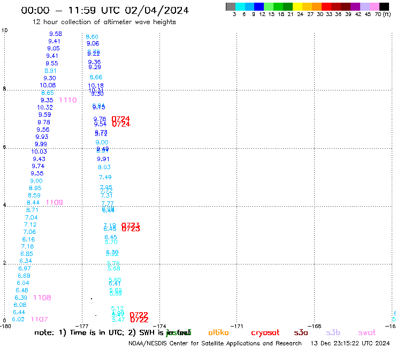The image size is (396, 348).
Task: Click the 'swot' legend label
Action: click(367, 332)
